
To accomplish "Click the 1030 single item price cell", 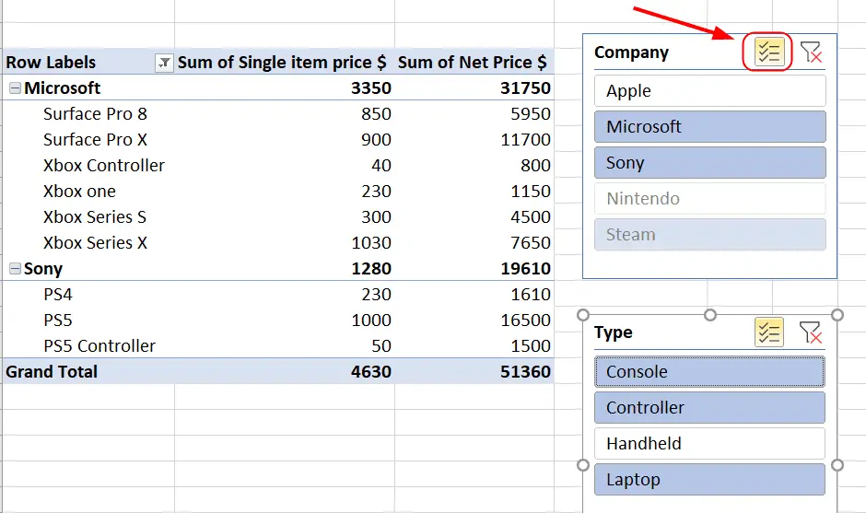I will [x=371, y=242].
